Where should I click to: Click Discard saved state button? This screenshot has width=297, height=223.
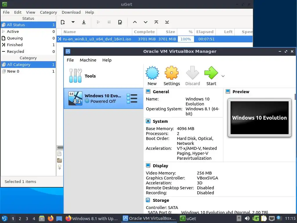[x=193, y=76]
